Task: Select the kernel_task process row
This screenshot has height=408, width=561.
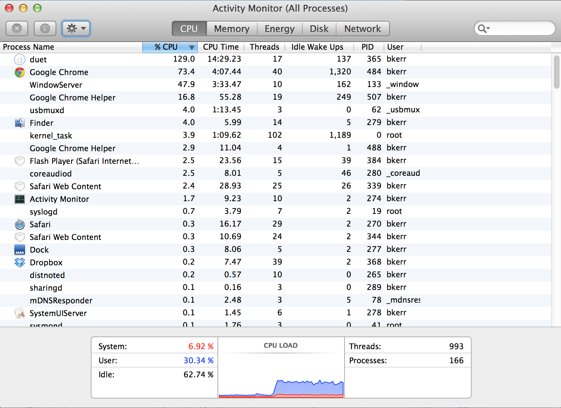Action: [276, 136]
